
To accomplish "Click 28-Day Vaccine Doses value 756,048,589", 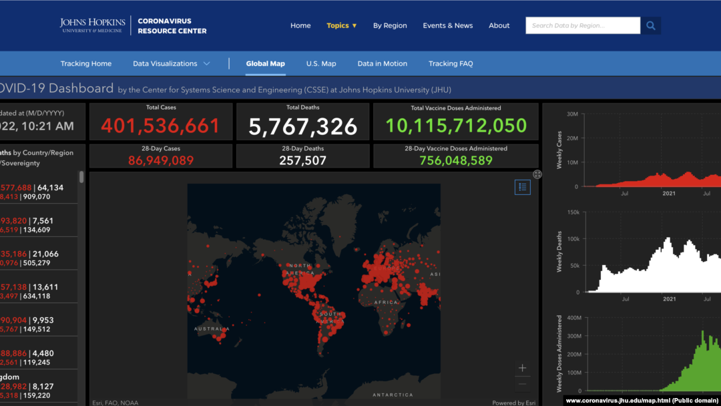I will 456,160.
